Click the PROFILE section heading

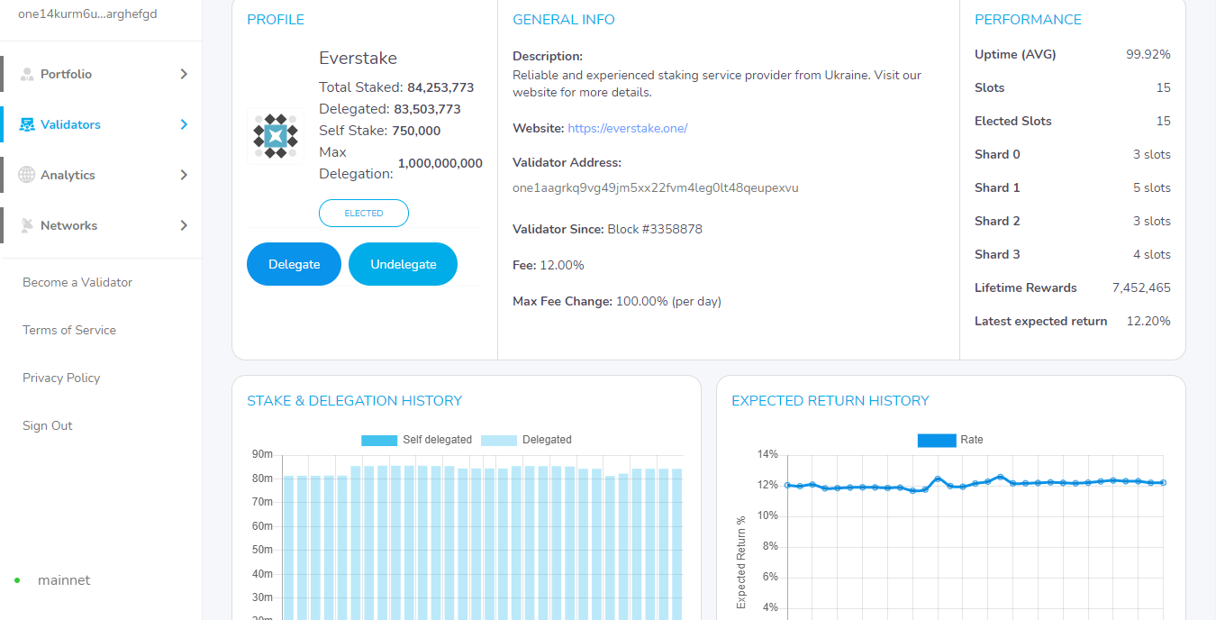coord(276,20)
